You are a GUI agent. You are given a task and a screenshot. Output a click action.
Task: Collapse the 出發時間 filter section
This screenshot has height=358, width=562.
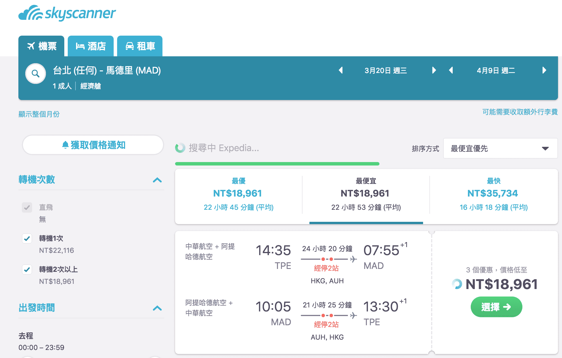pyautogui.click(x=157, y=308)
